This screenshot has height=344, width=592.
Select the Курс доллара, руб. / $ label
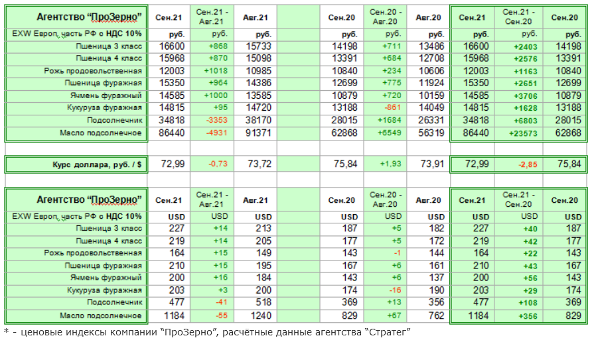point(97,164)
